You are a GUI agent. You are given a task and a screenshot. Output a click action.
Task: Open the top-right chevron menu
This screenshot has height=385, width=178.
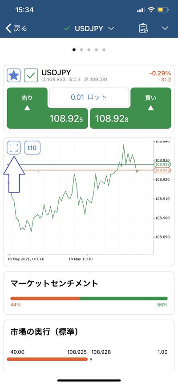pos(165,28)
